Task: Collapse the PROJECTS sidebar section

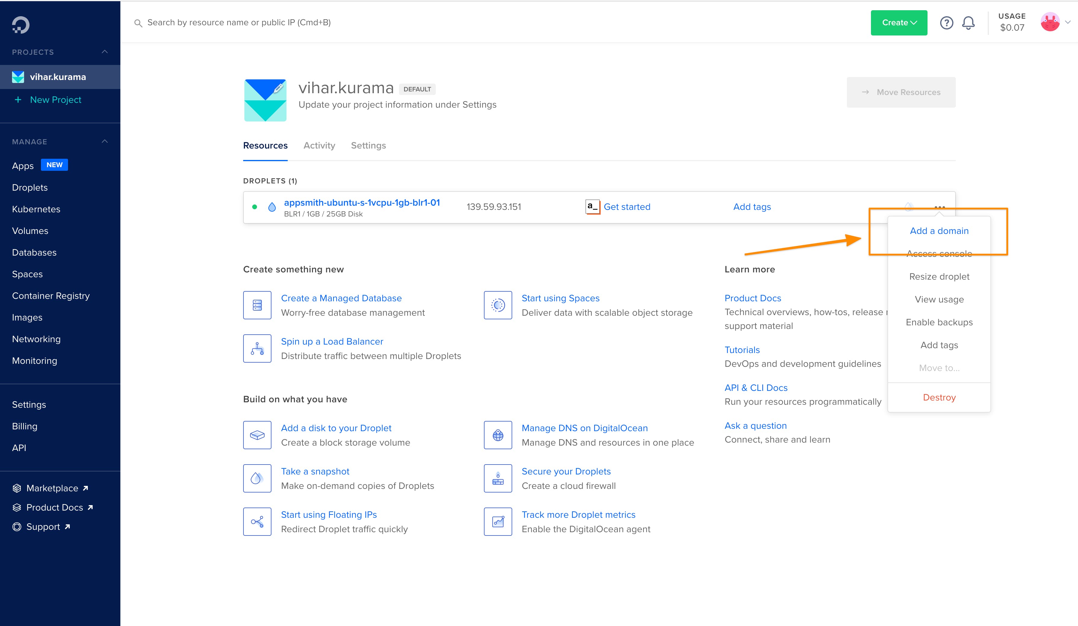Action: [x=104, y=52]
